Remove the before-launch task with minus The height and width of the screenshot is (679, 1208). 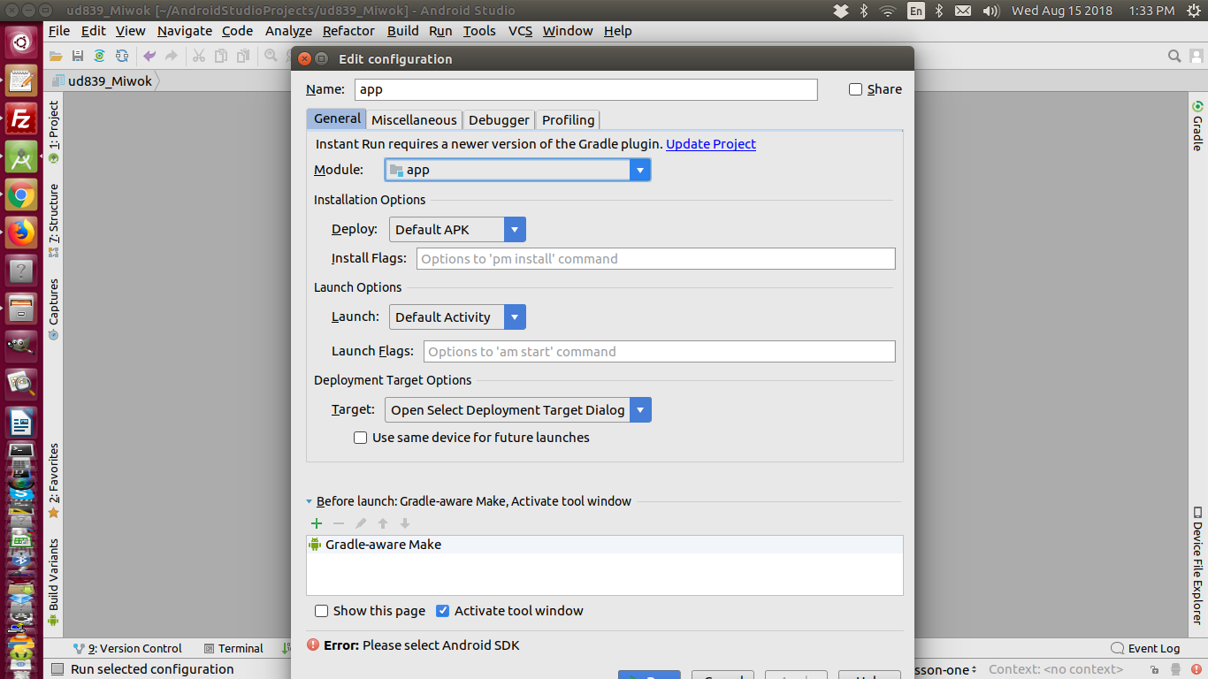click(x=339, y=523)
